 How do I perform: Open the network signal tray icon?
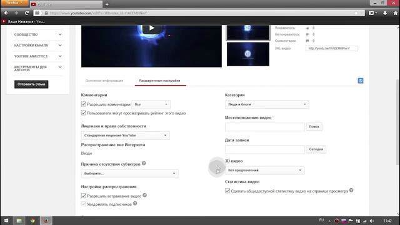coord(365,221)
